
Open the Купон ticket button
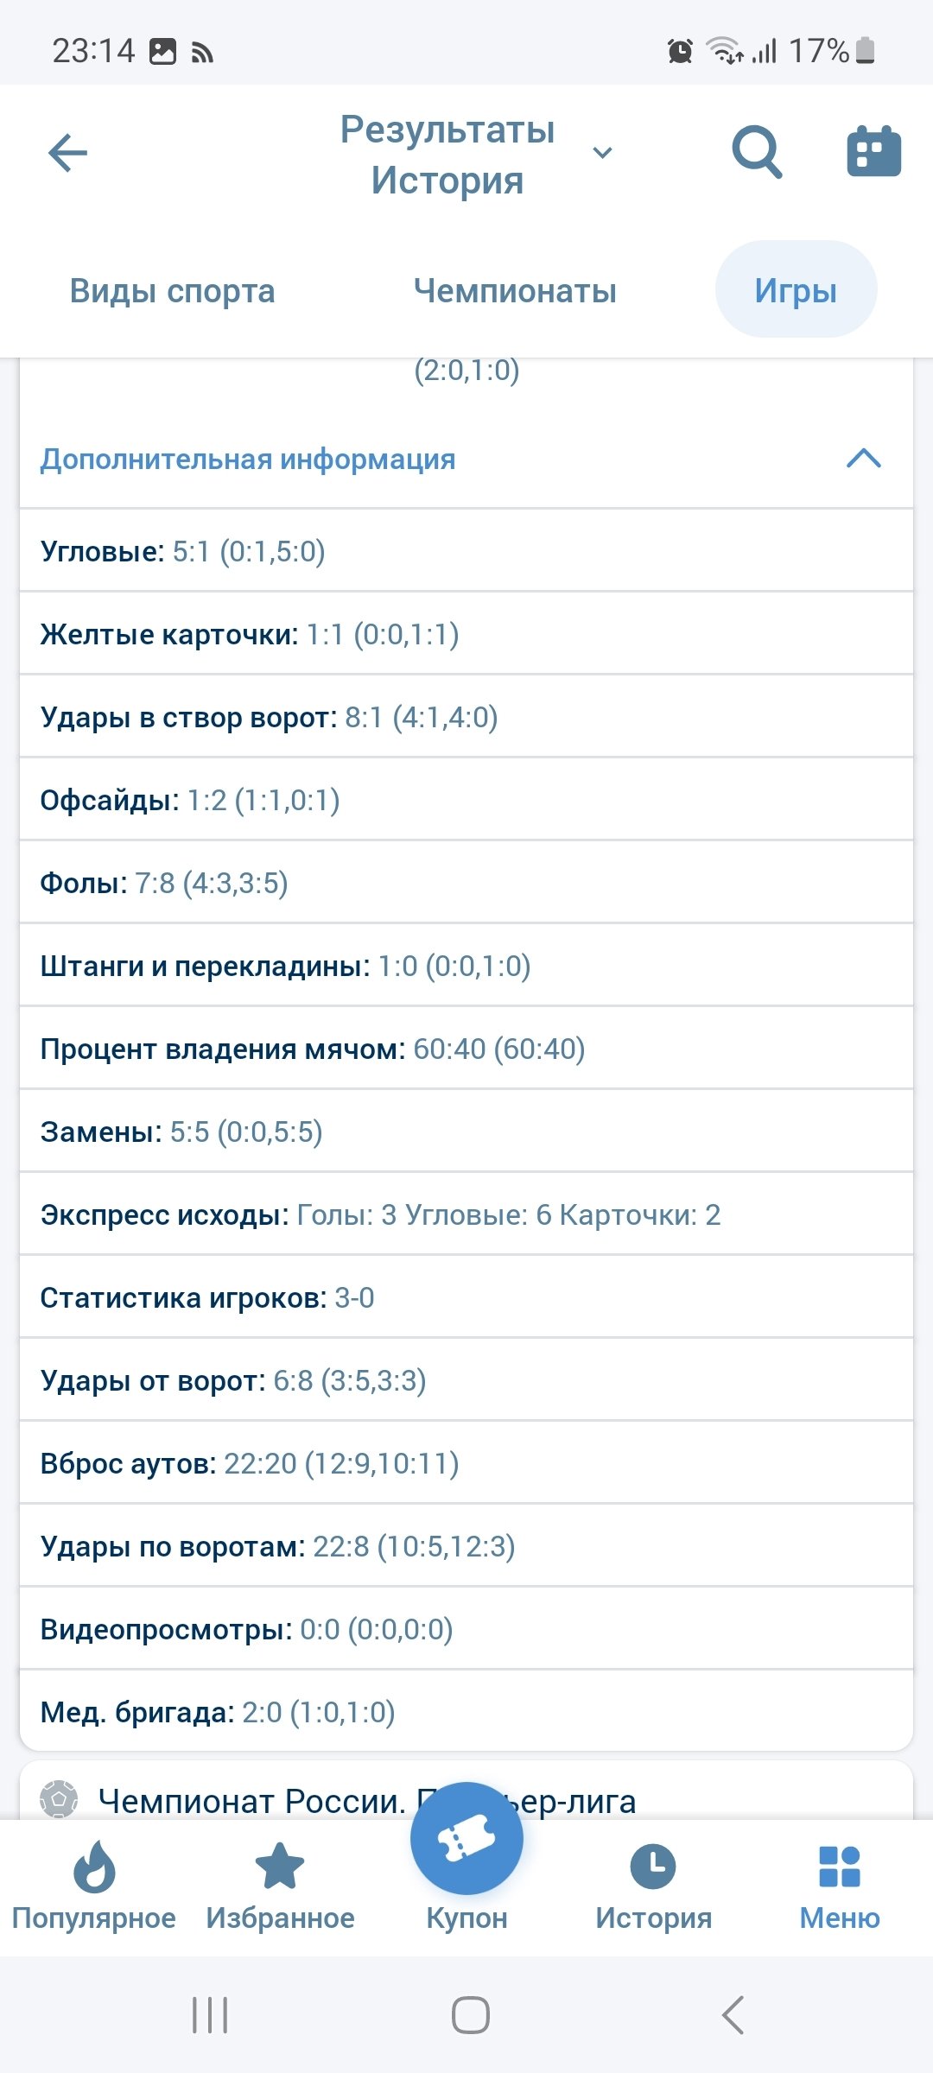tap(466, 1840)
